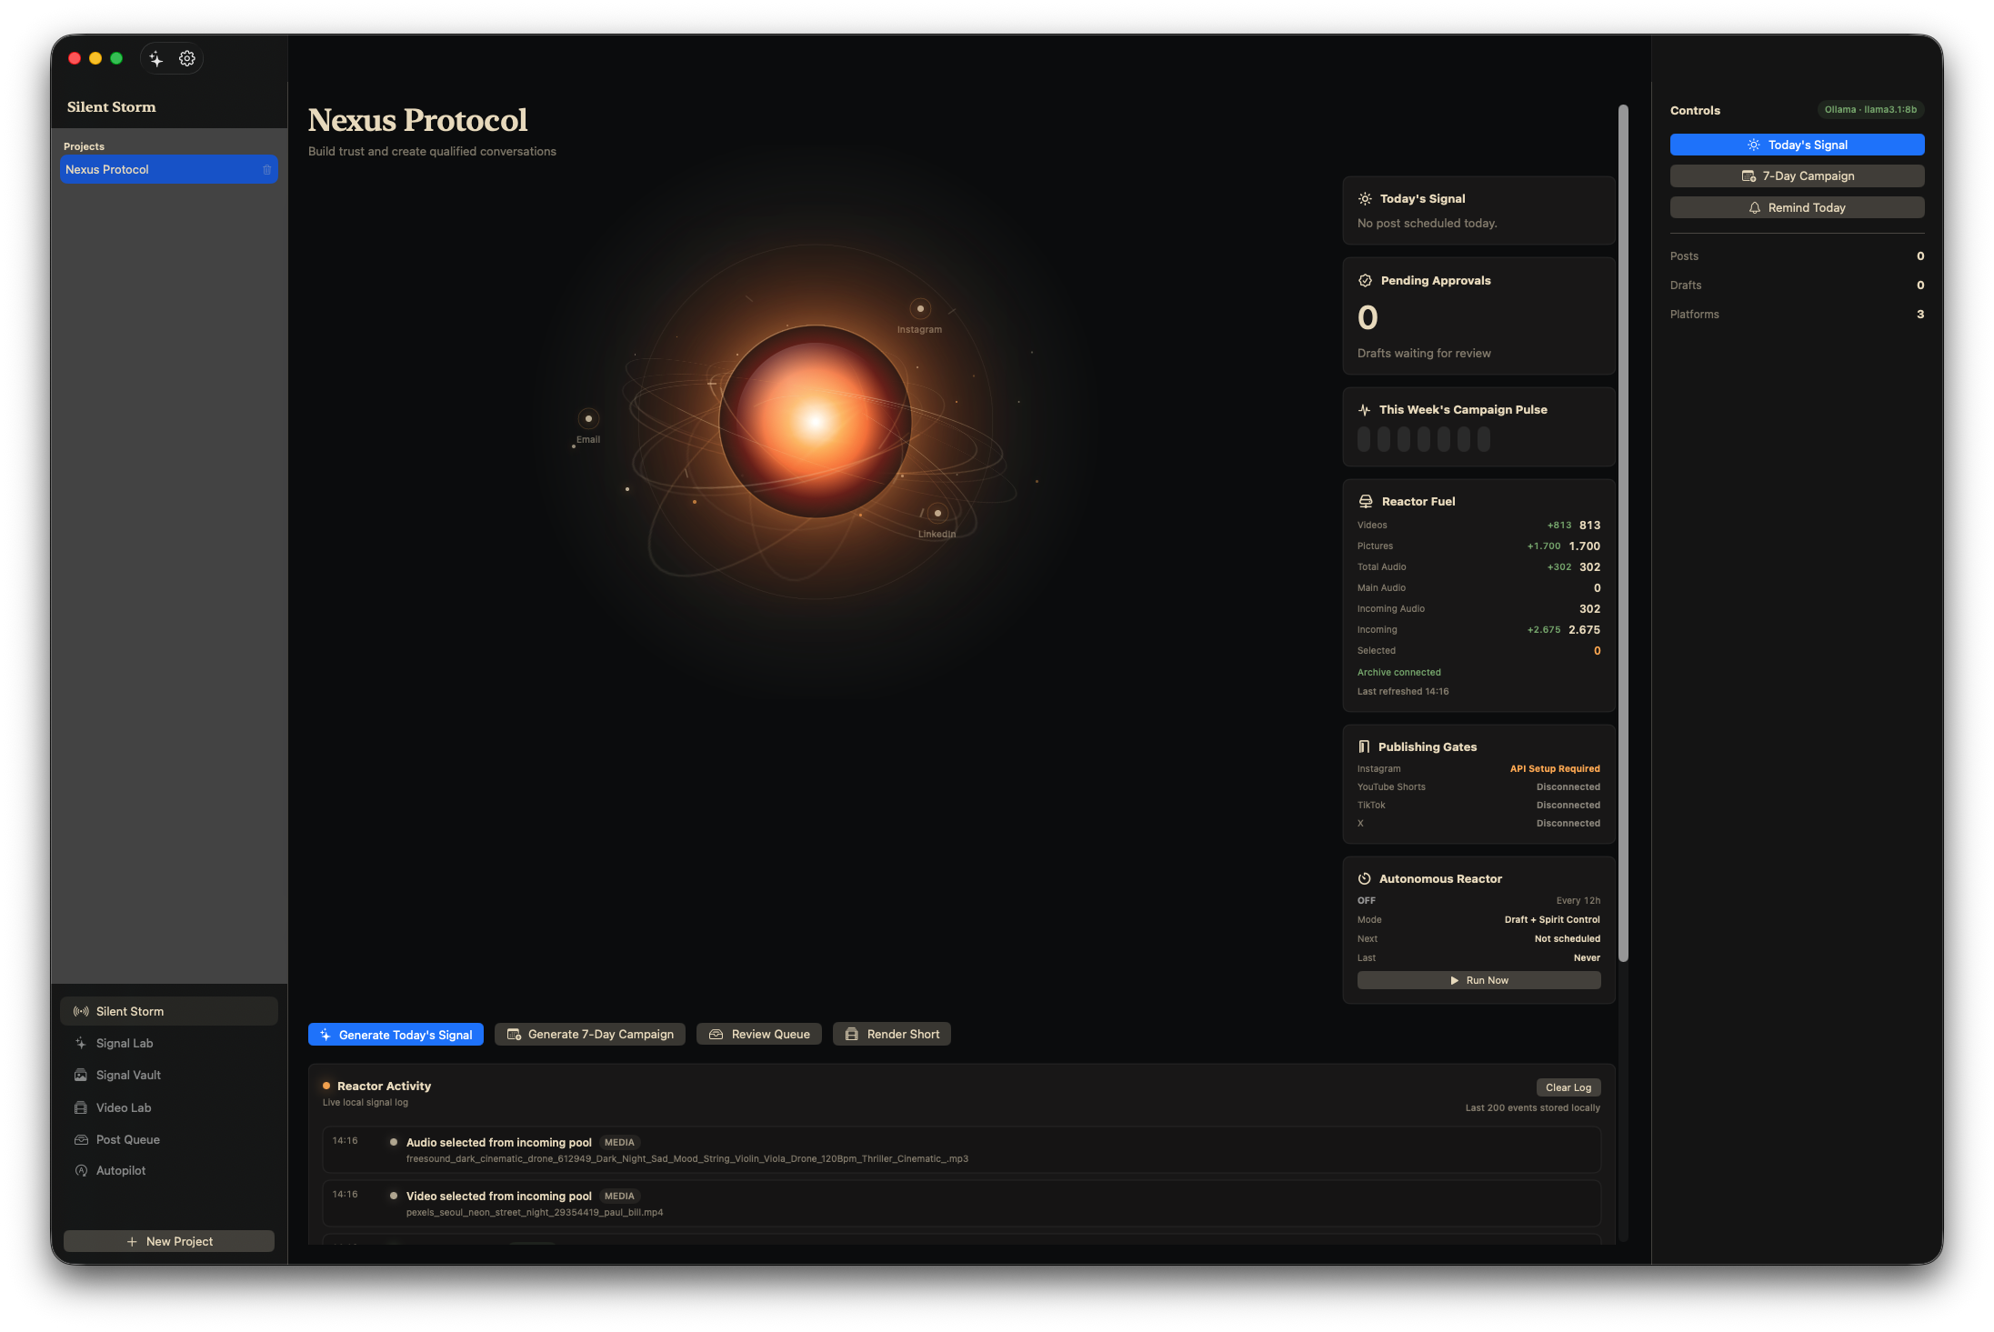Delete Nexus Protocol via trash icon
Screen dimensions: 1994x1332
coord(267,170)
